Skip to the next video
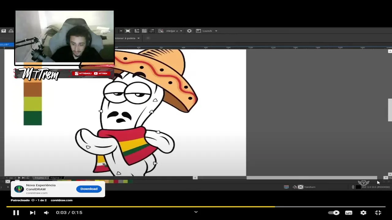The image size is (392, 220). 32,213
